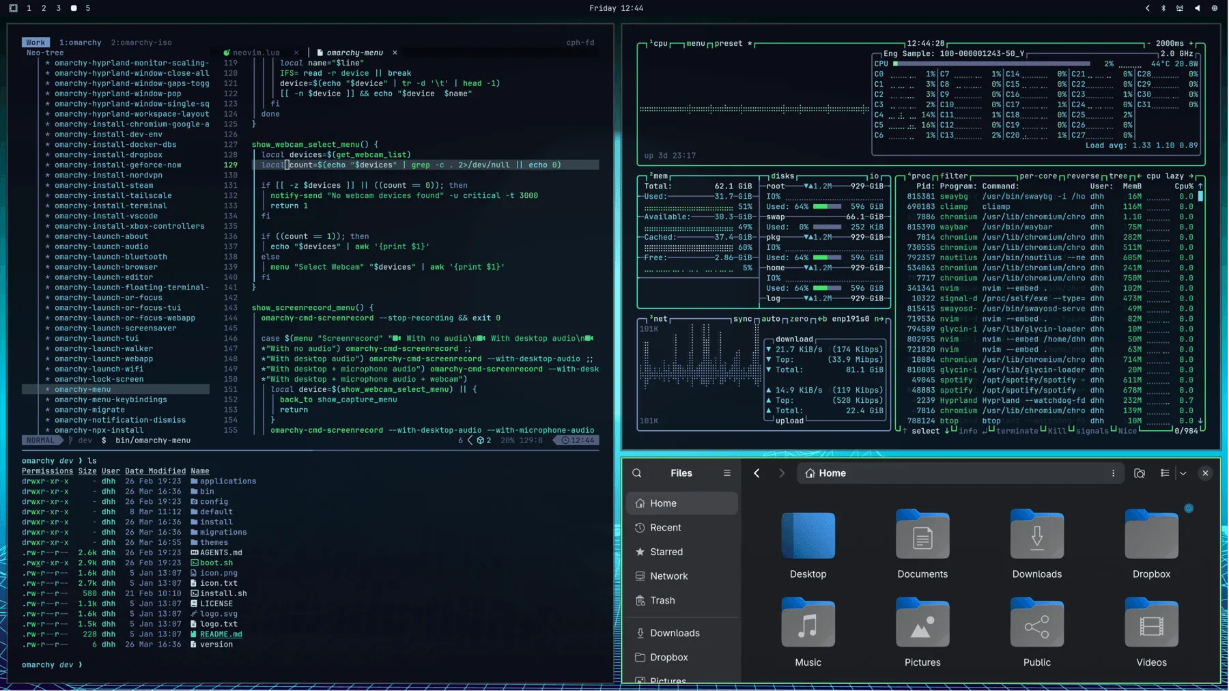This screenshot has width=1229, height=691.
Task: Open omarchy-launch-browser in Neo-tree
Action: 106,267
